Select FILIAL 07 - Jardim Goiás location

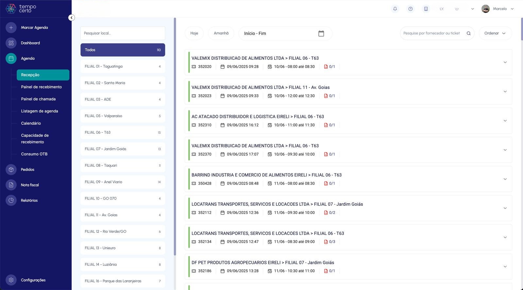point(123,149)
